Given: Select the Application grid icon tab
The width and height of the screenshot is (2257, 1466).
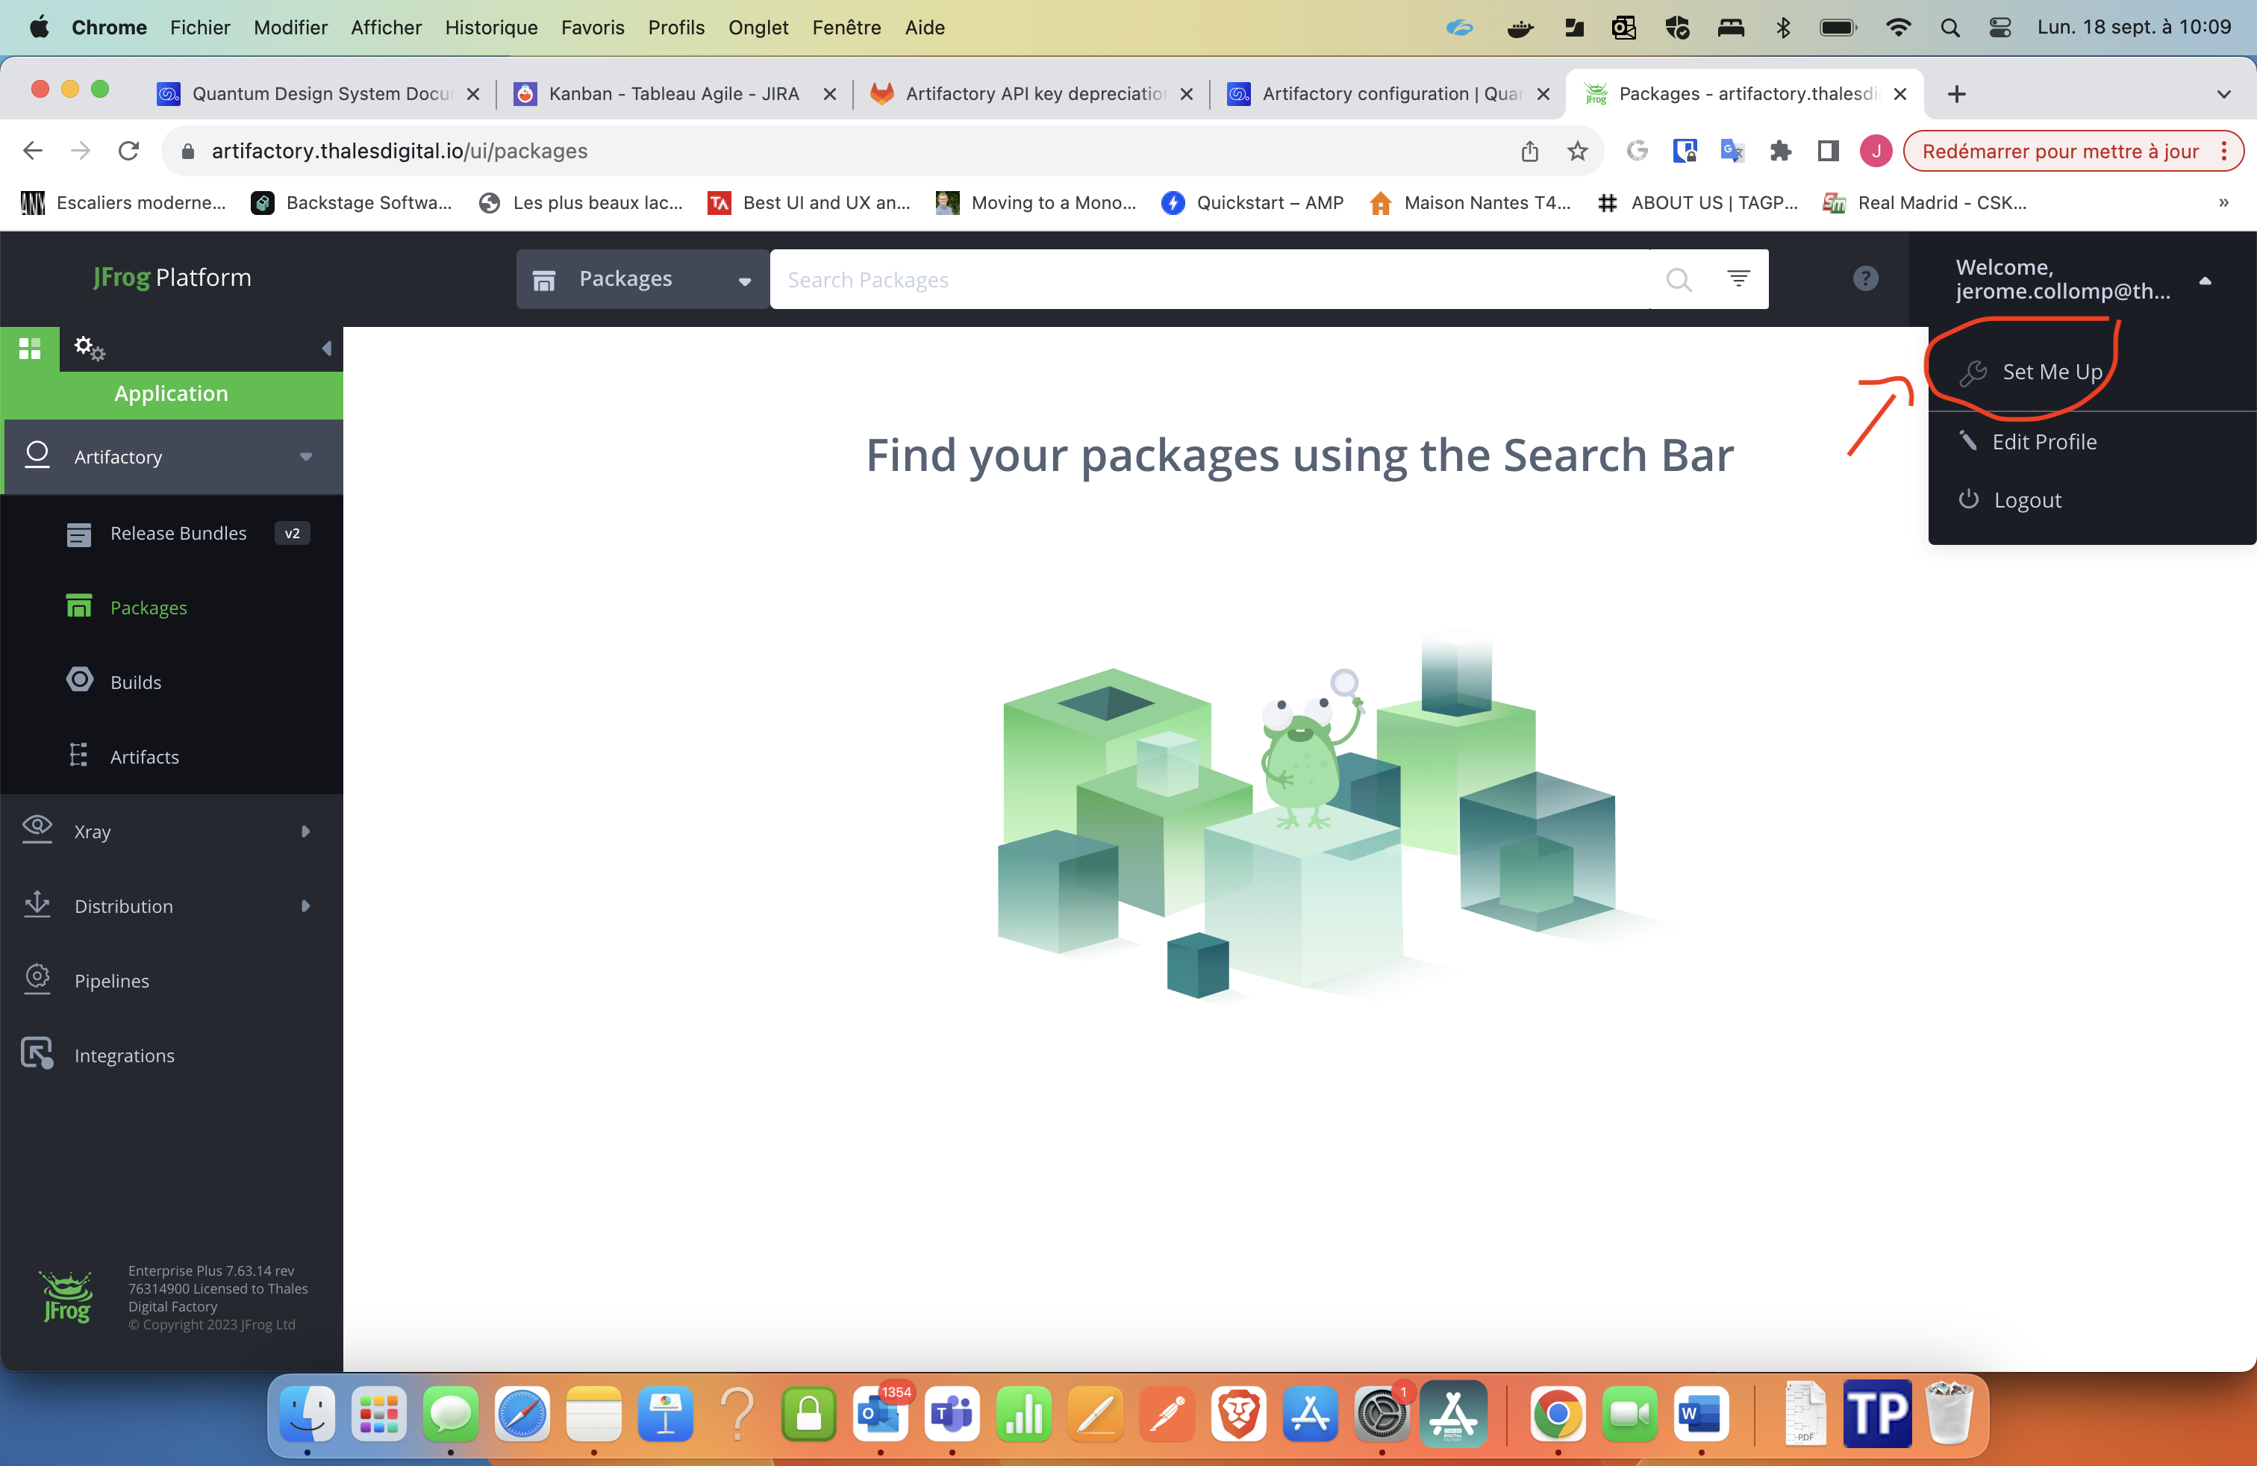Looking at the screenshot, I should pyautogui.click(x=29, y=348).
